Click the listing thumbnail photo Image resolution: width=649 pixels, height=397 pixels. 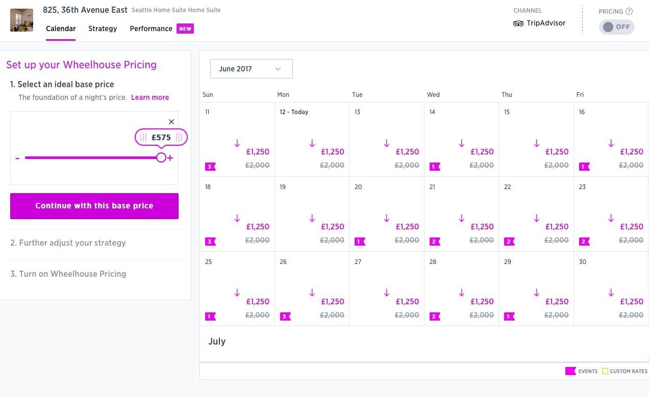21,20
